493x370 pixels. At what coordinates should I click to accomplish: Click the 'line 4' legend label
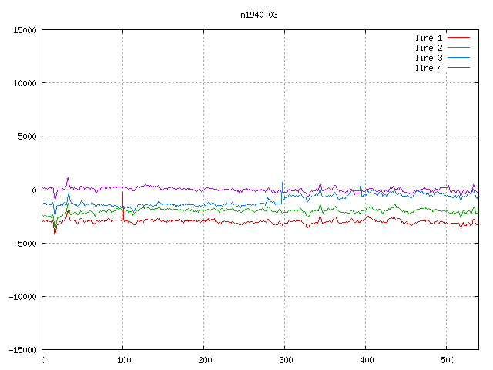pos(428,69)
